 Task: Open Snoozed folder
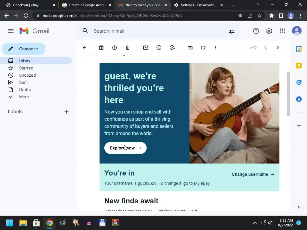(x=36, y=75)
